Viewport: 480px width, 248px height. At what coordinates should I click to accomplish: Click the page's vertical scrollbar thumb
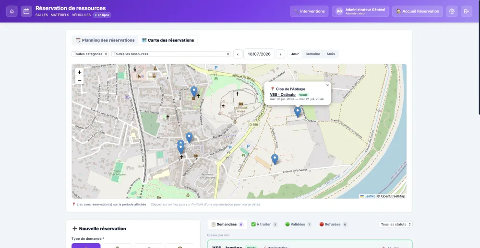(x=479, y=57)
